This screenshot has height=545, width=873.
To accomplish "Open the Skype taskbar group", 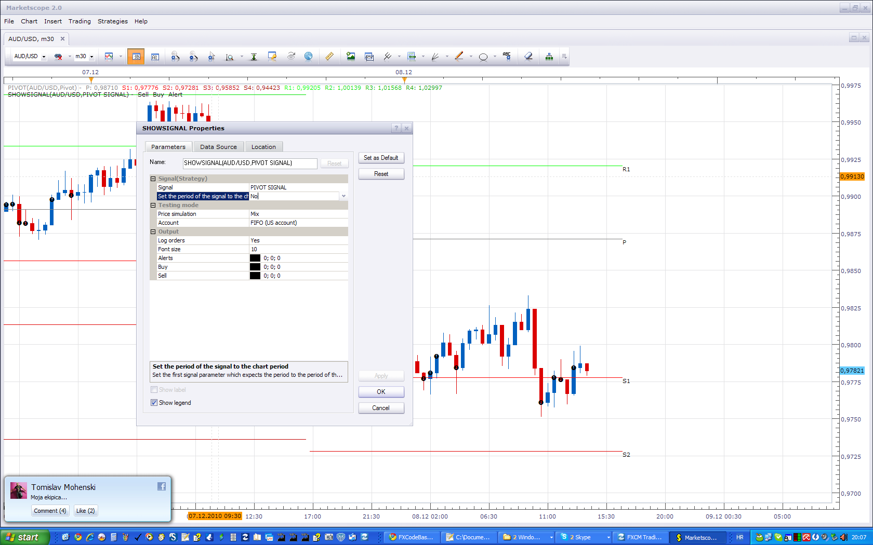I will [x=585, y=537].
